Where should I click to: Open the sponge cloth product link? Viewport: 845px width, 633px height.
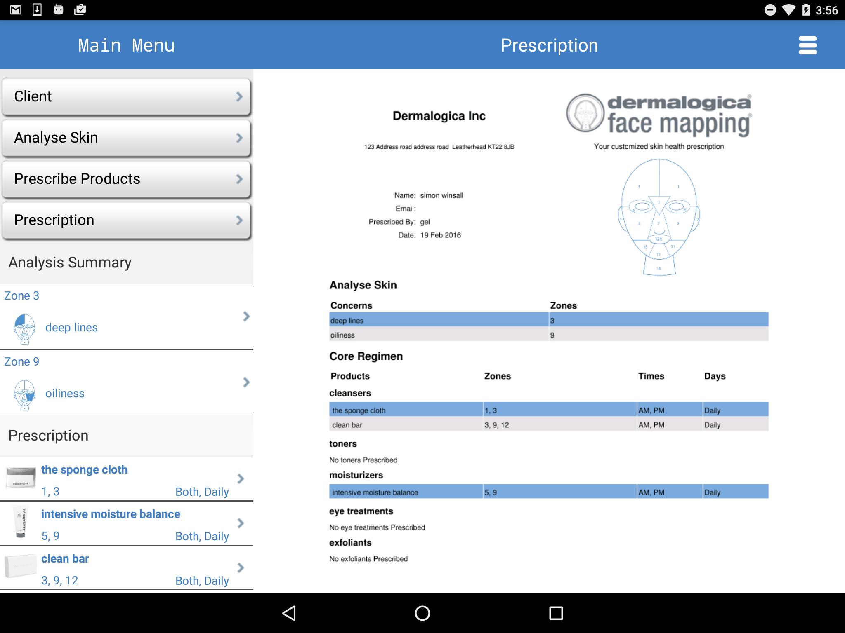[x=84, y=470]
